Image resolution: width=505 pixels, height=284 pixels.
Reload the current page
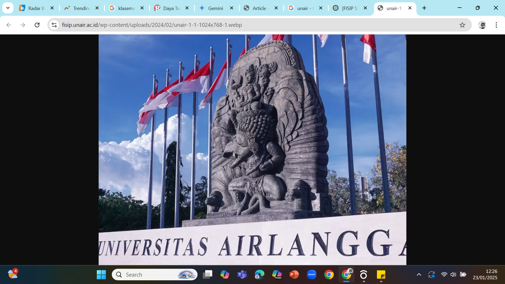coord(37,25)
